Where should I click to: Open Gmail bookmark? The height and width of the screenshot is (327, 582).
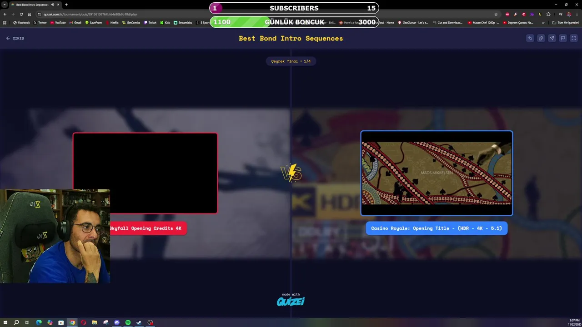click(75, 22)
